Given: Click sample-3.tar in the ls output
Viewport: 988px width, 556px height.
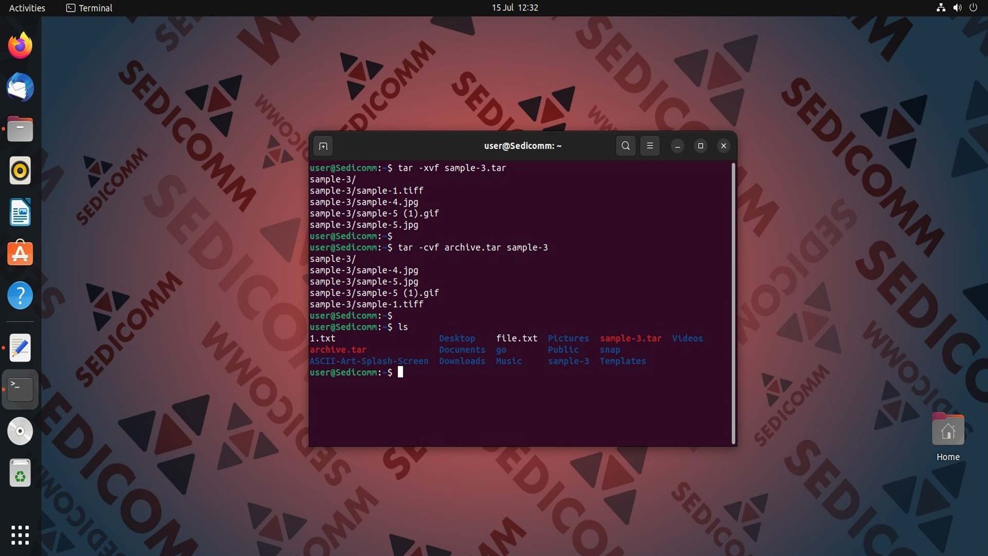Looking at the screenshot, I should [x=630, y=339].
